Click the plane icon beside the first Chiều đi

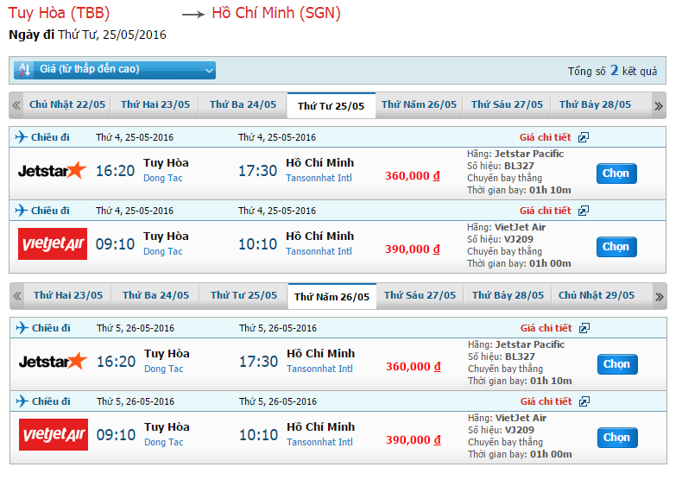(22, 137)
